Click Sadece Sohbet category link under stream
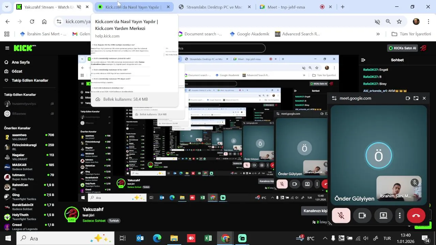 [x=94, y=220]
